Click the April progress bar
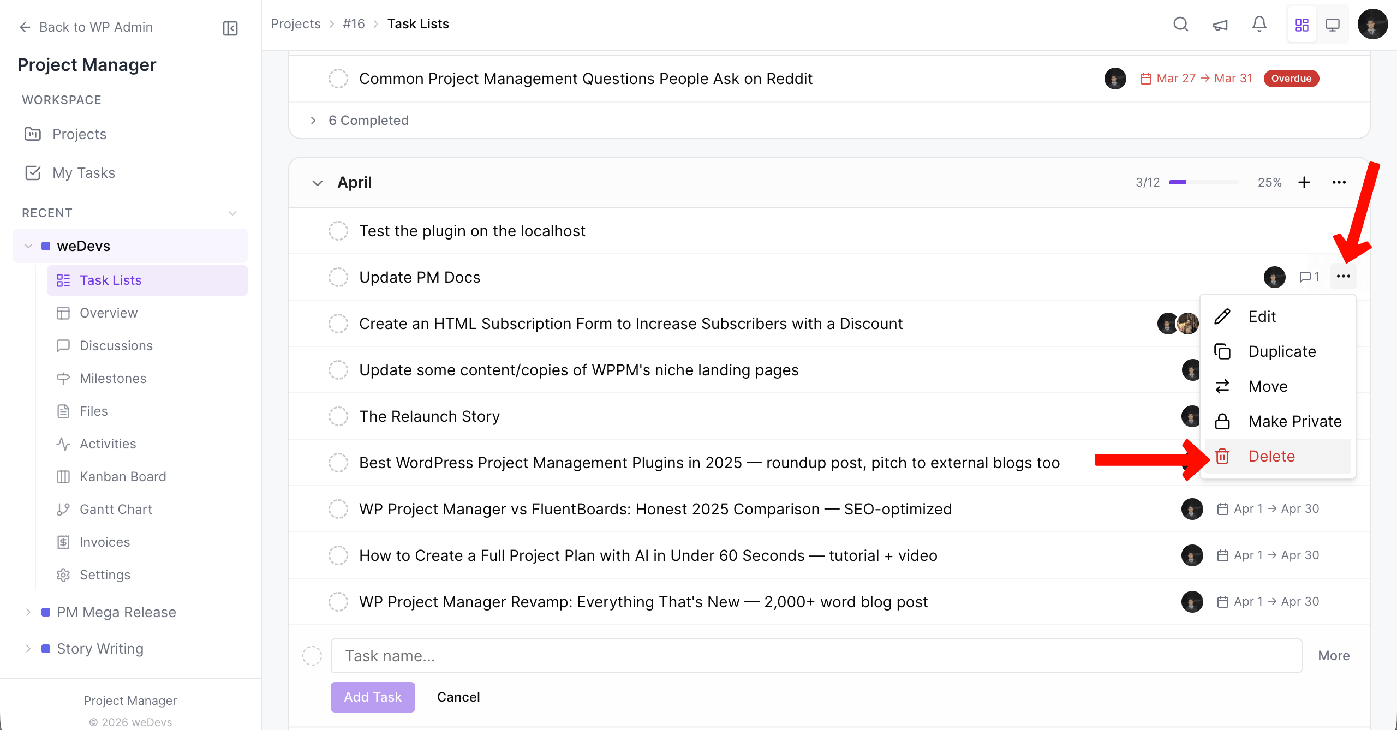This screenshot has width=1397, height=730. point(1202,182)
